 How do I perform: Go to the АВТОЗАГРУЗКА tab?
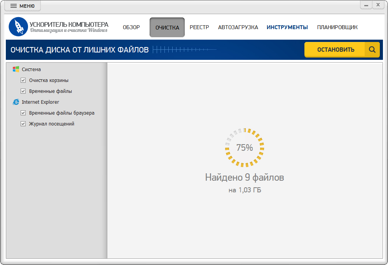238,27
